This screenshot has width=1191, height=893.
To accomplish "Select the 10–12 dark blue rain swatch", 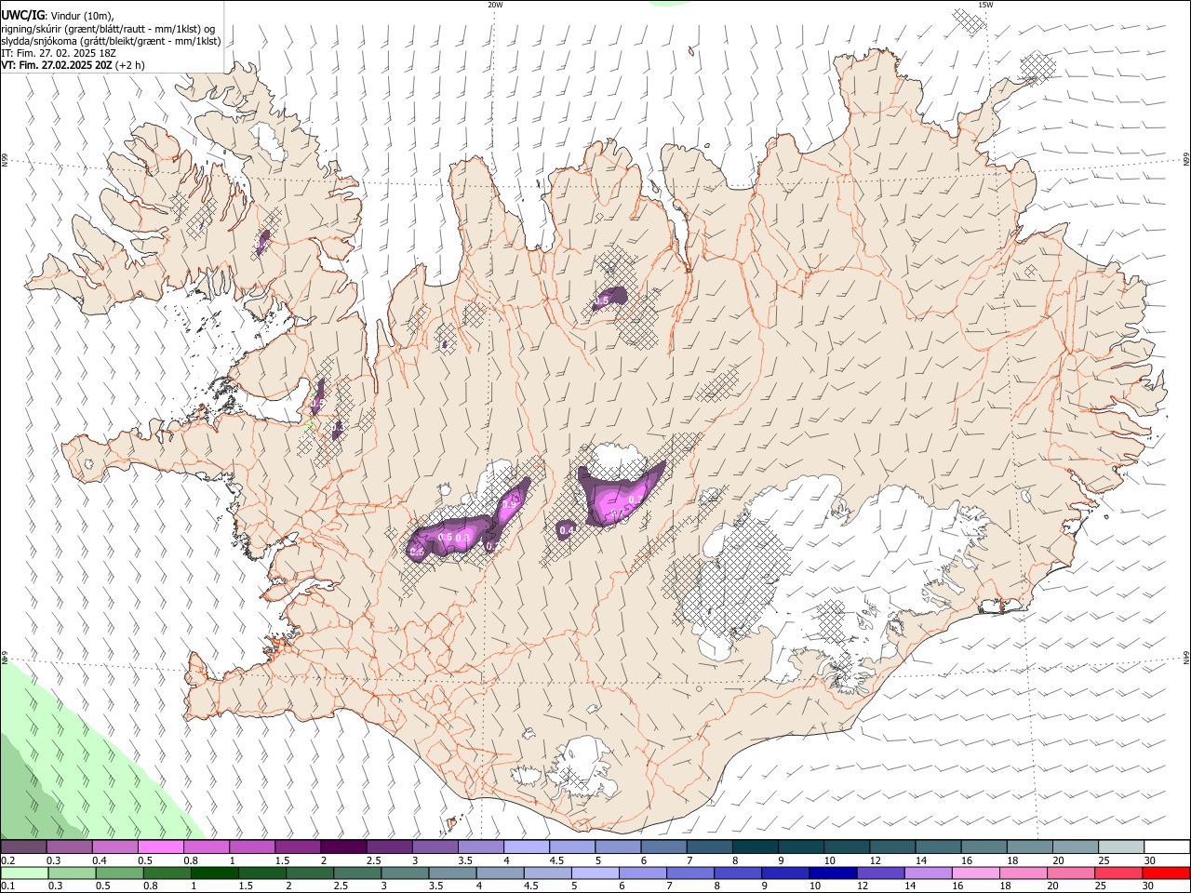I will coord(834,873).
